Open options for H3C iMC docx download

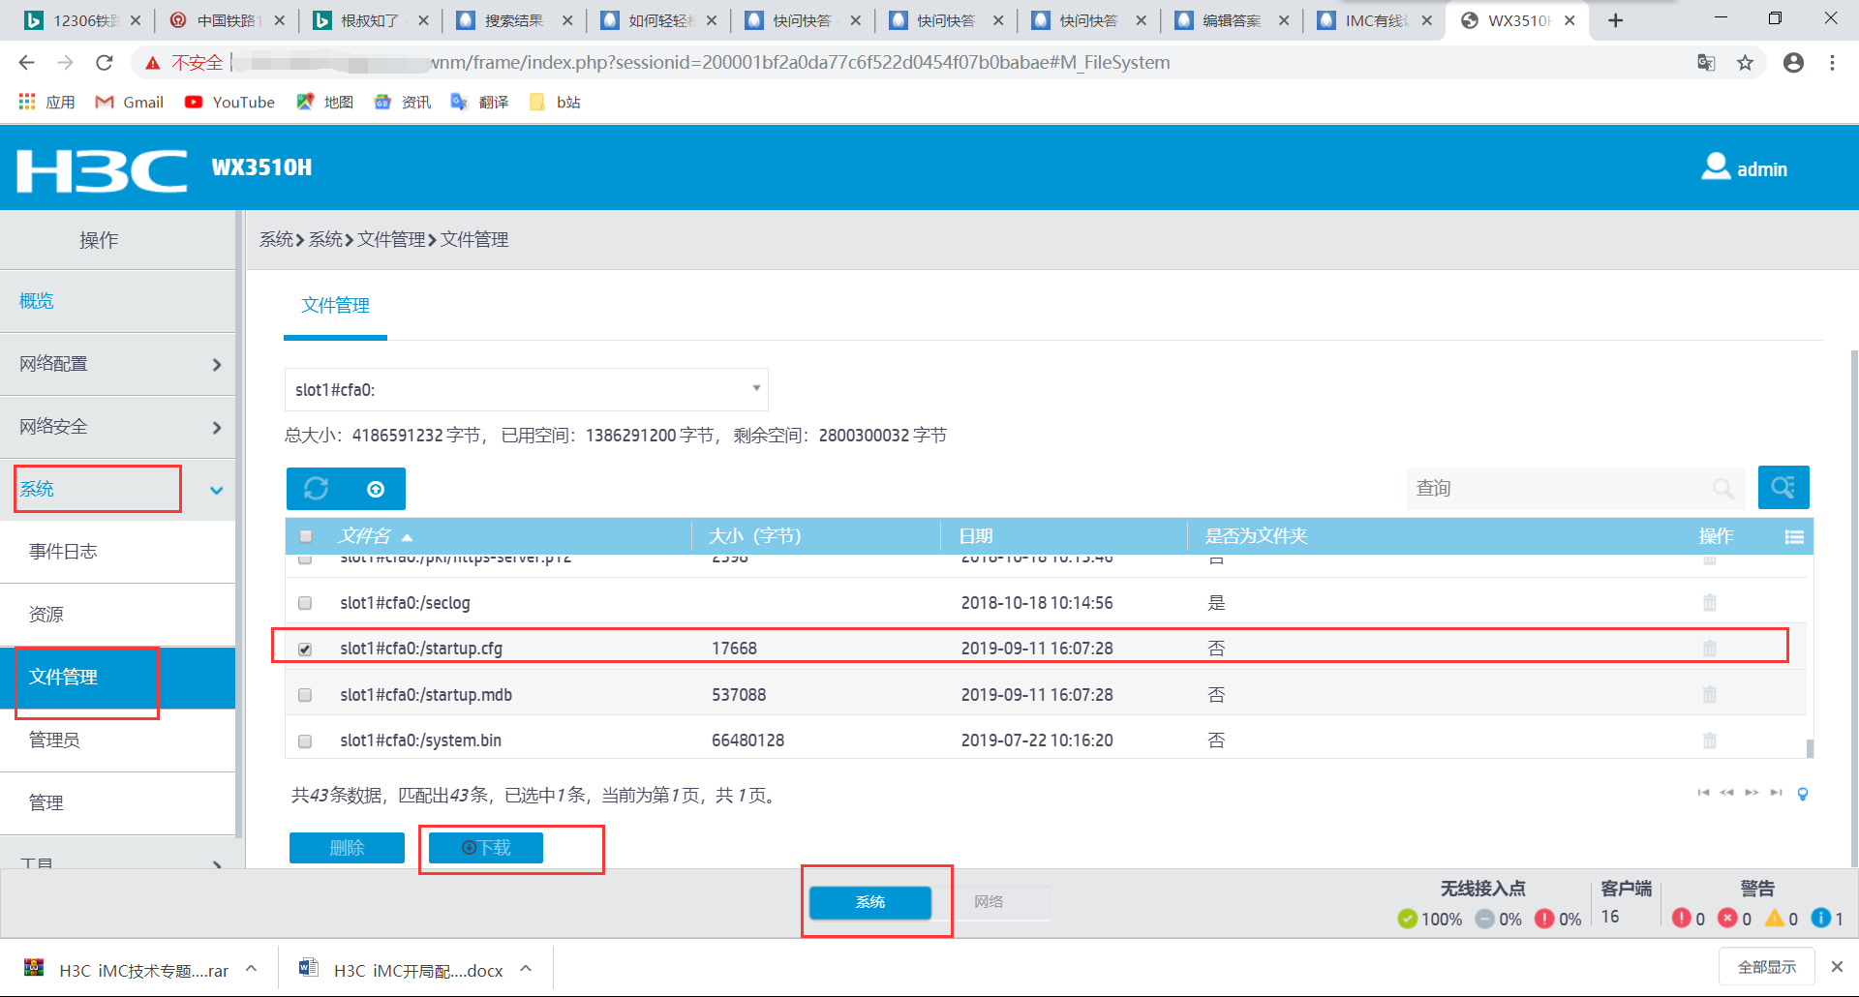526,968
